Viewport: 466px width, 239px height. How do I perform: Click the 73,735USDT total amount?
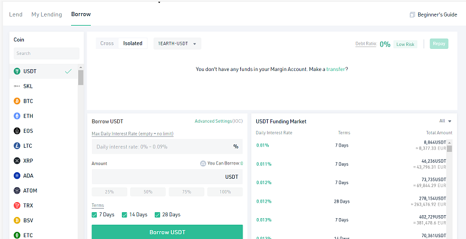[x=434, y=179]
